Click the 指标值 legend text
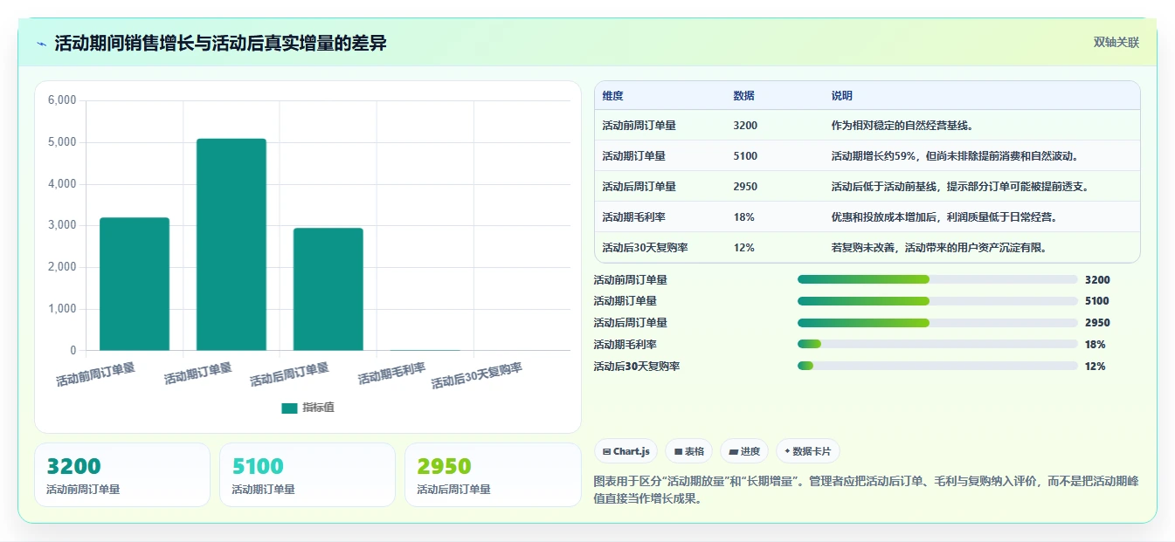This screenshot has height=542, width=1175. click(x=318, y=408)
